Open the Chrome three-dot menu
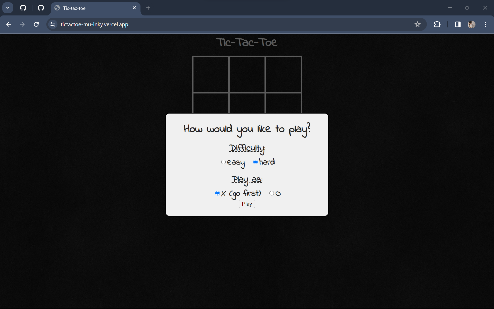This screenshot has height=309, width=494. [485, 24]
